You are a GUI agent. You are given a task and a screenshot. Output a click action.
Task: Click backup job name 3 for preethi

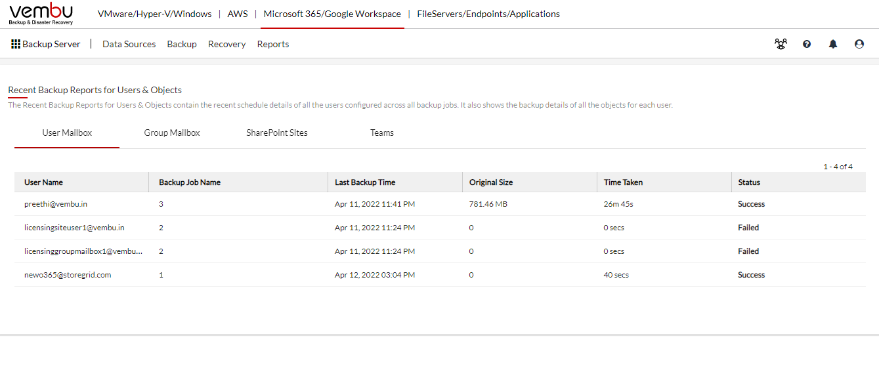pyautogui.click(x=161, y=204)
